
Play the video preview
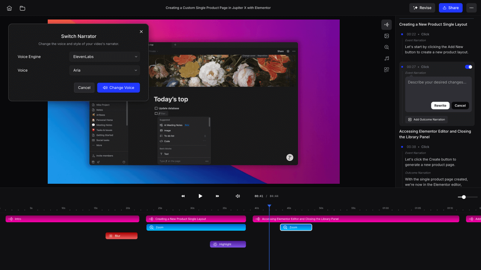pos(200,196)
